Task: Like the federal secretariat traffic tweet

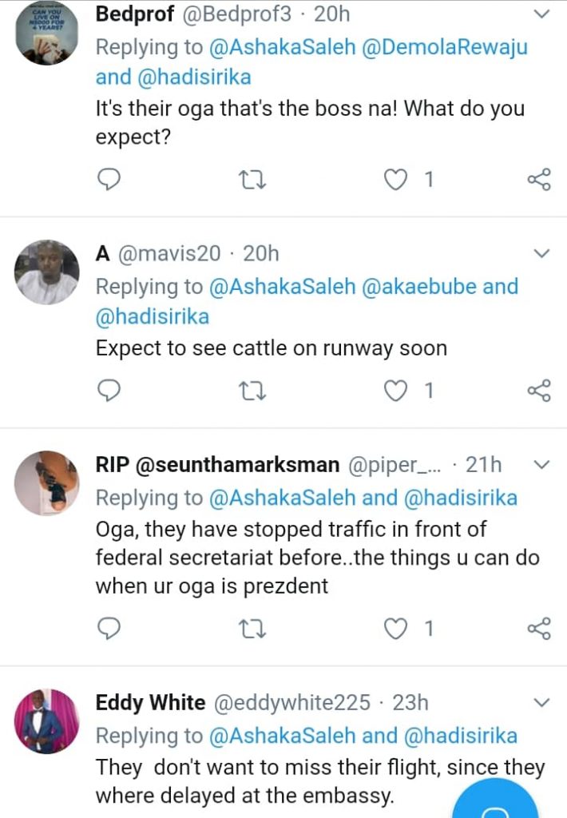Action: coord(395,629)
